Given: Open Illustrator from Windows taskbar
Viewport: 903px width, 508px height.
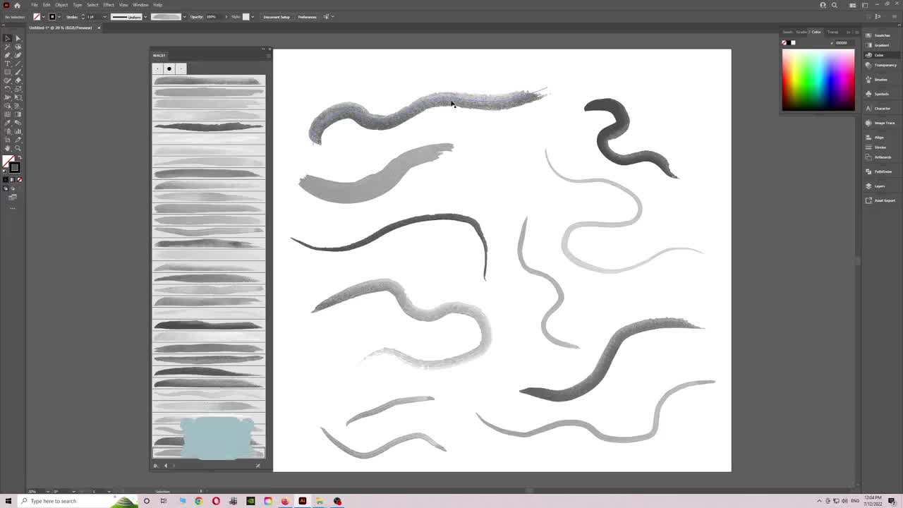Looking at the screenshot, I should [x=303, y=501].
